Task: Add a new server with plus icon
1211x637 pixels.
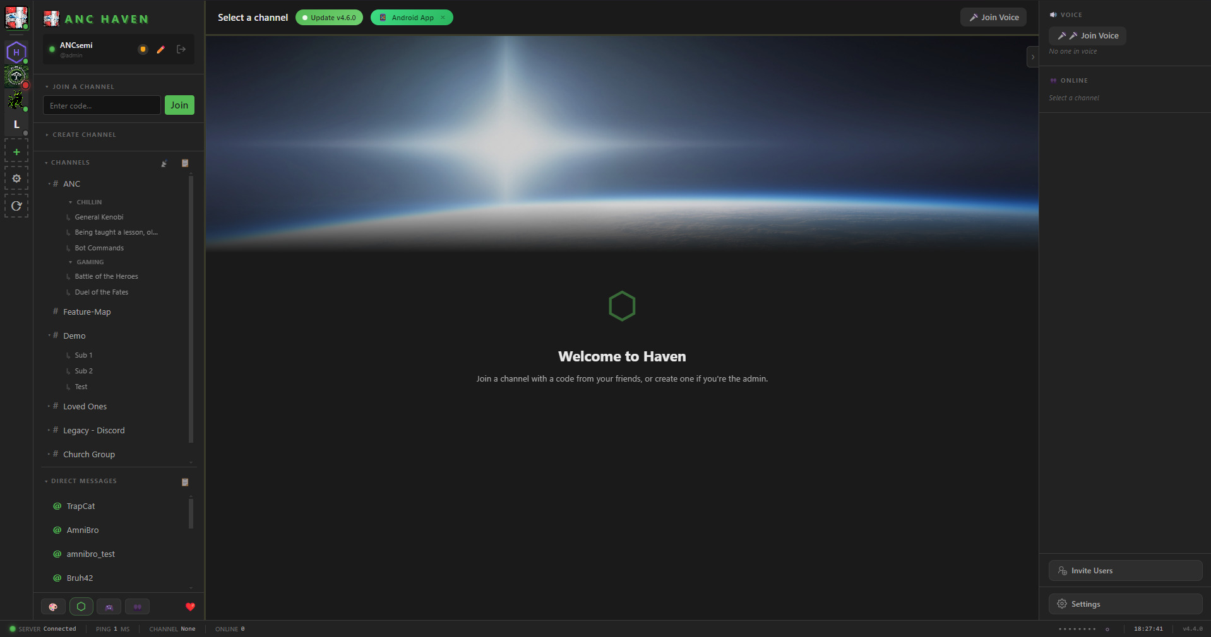Action: click(16, 152)
